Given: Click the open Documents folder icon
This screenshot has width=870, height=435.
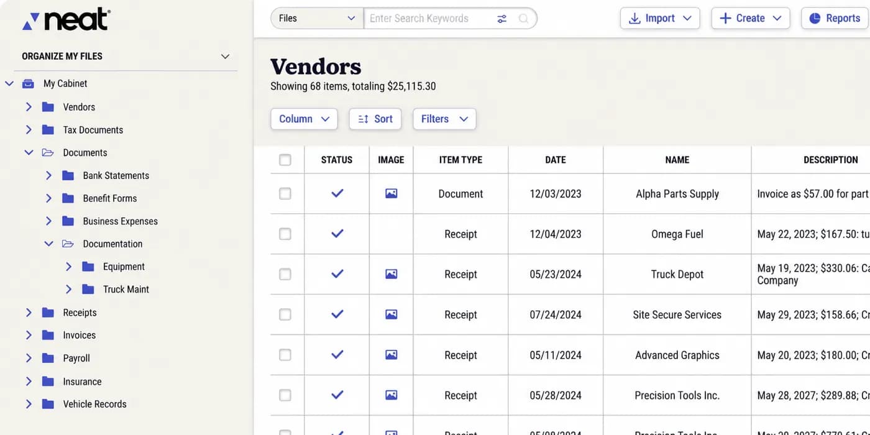Looking at the screenshot, I should [x=48, y=152].
